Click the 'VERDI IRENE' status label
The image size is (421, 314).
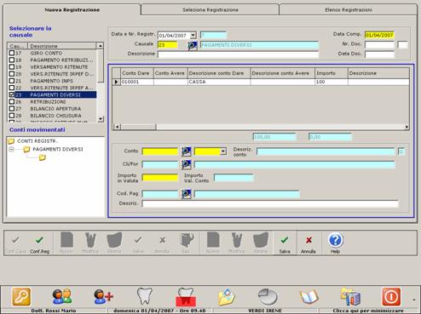coord(265,311)
